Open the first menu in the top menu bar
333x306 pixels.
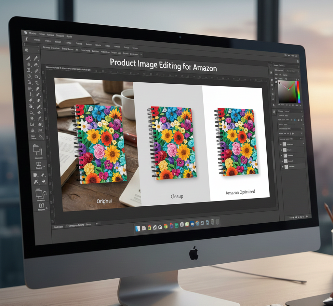pos(32,33)
